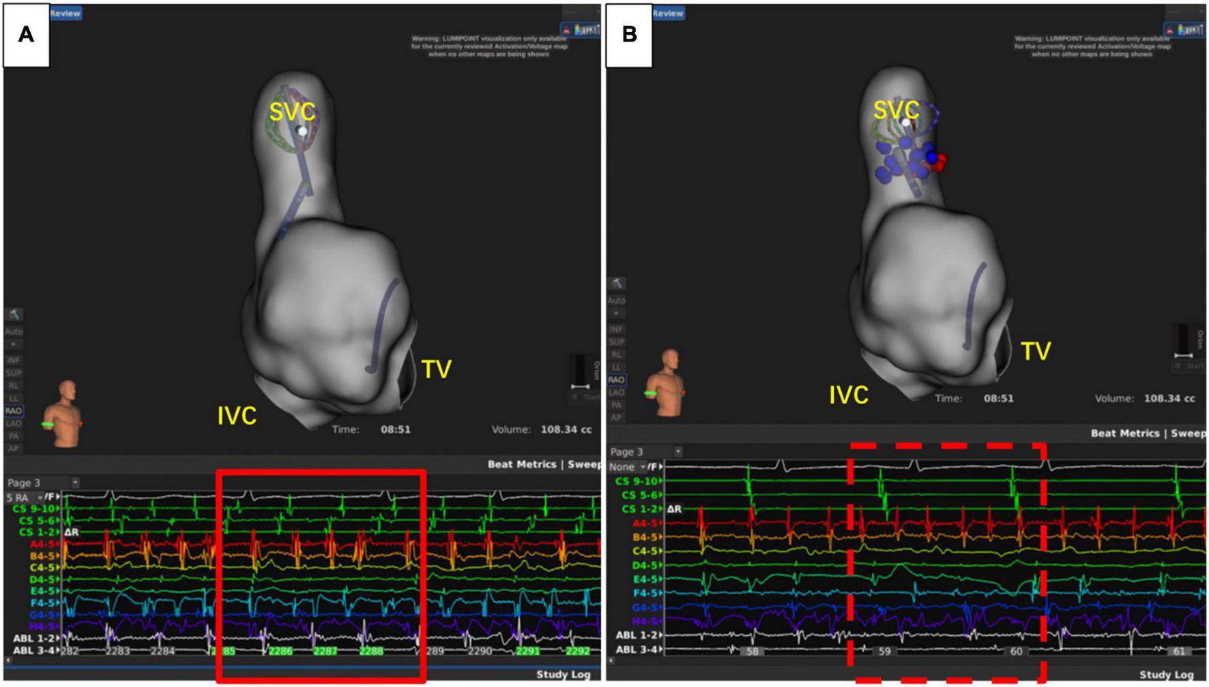Open the Study Log in panel B
This screenshot has width=1209, height=687.
pos(1166,674)
